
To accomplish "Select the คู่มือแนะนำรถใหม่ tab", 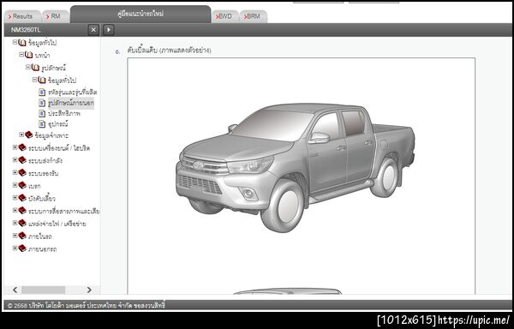I will [140, 14].
